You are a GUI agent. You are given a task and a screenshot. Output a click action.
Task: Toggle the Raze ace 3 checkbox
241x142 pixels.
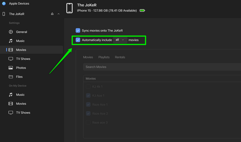(x=88, y=122)
